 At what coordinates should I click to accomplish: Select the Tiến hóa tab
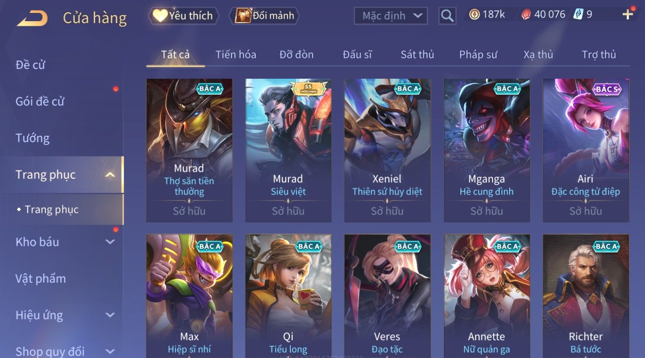click(236, 54)
